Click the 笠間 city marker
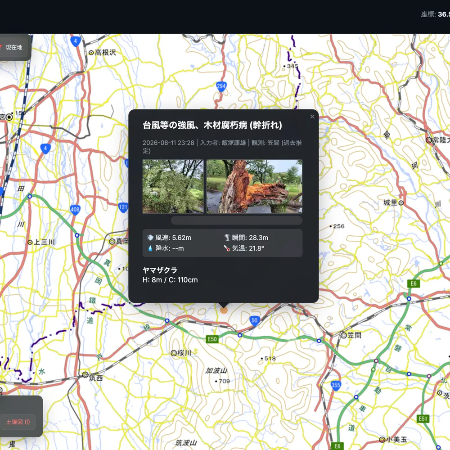This screenshot has width=450, height=450. [x=343, y=335]
